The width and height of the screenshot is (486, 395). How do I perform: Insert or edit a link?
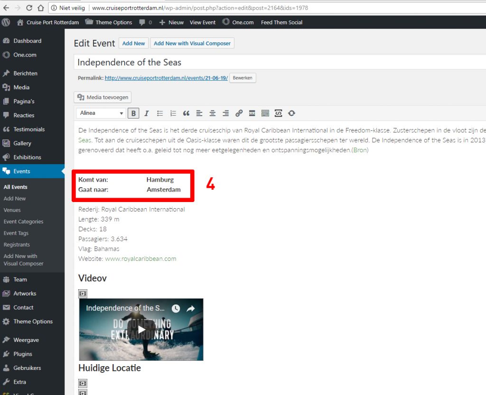pyautogui.click(x=239, y=113)
